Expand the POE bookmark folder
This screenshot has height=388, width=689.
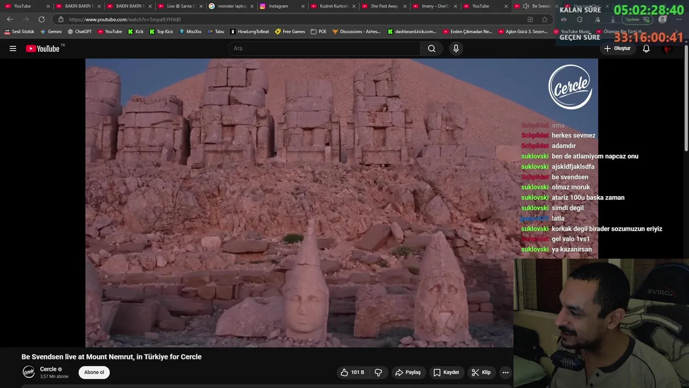coord(319,32)
